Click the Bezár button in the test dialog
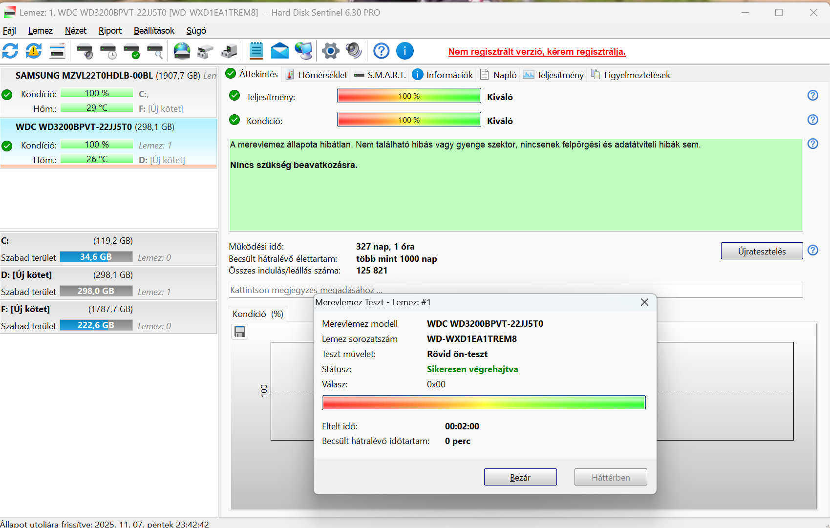The image size is (830, 528). click(x=520, y=477)
